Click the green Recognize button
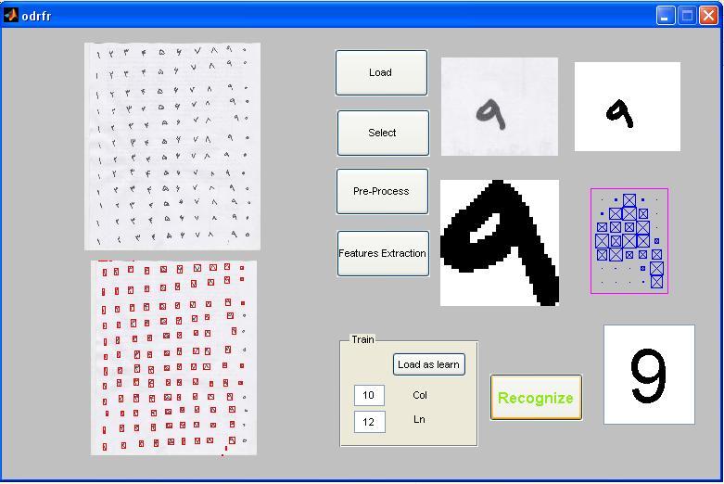724x484 pixels. pos(536,398)
